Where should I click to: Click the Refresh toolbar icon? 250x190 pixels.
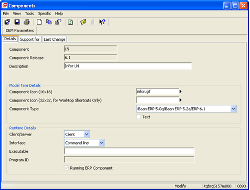70,22
